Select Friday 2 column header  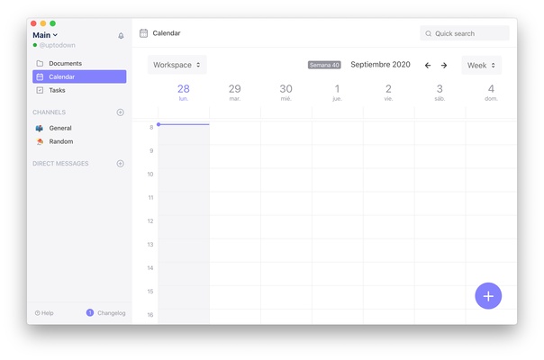(388, 93)
